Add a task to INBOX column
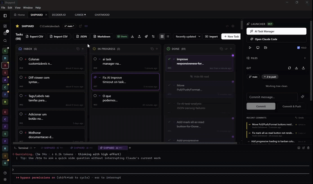 coord(83,49)
